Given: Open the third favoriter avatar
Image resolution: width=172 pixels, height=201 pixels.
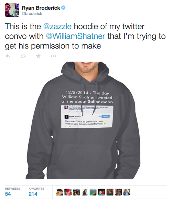Looking at the screenshot, I should click(76, 192).
